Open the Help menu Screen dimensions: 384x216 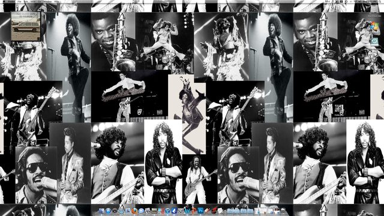click(x=56, y=1)
